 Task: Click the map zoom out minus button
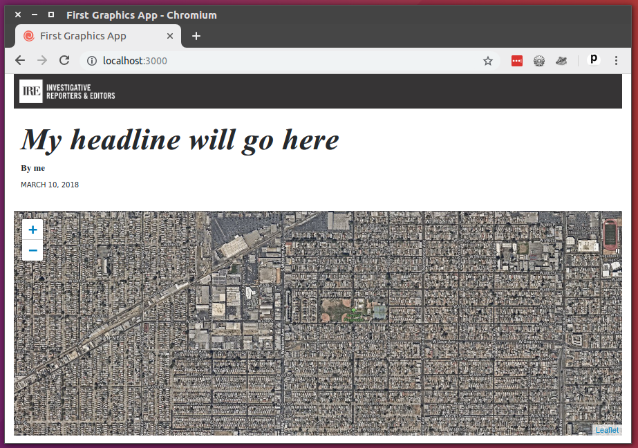32,250
